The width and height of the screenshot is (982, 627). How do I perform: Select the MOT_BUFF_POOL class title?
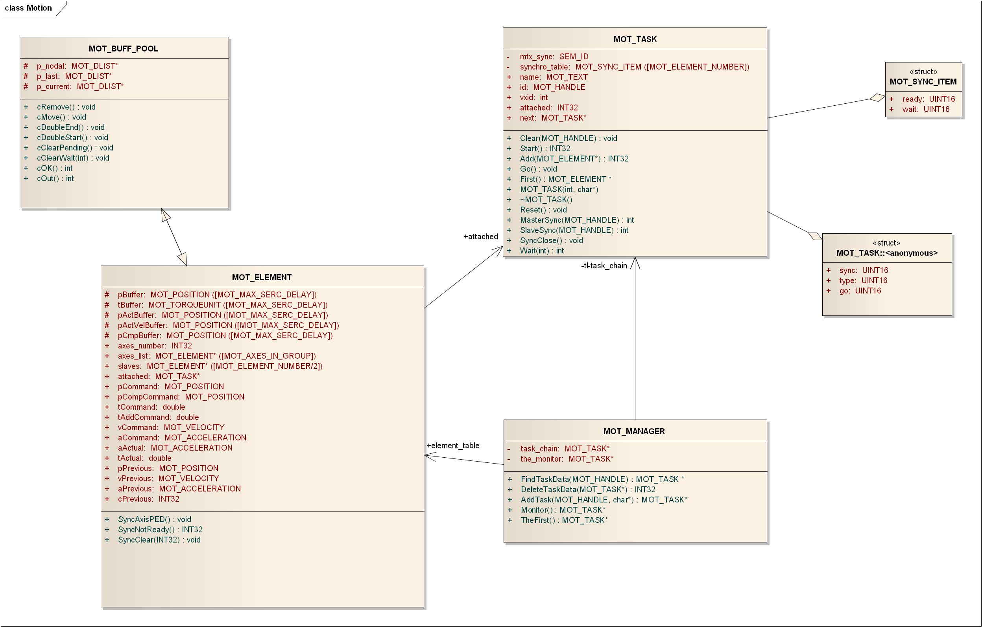[x=124, y=48]
